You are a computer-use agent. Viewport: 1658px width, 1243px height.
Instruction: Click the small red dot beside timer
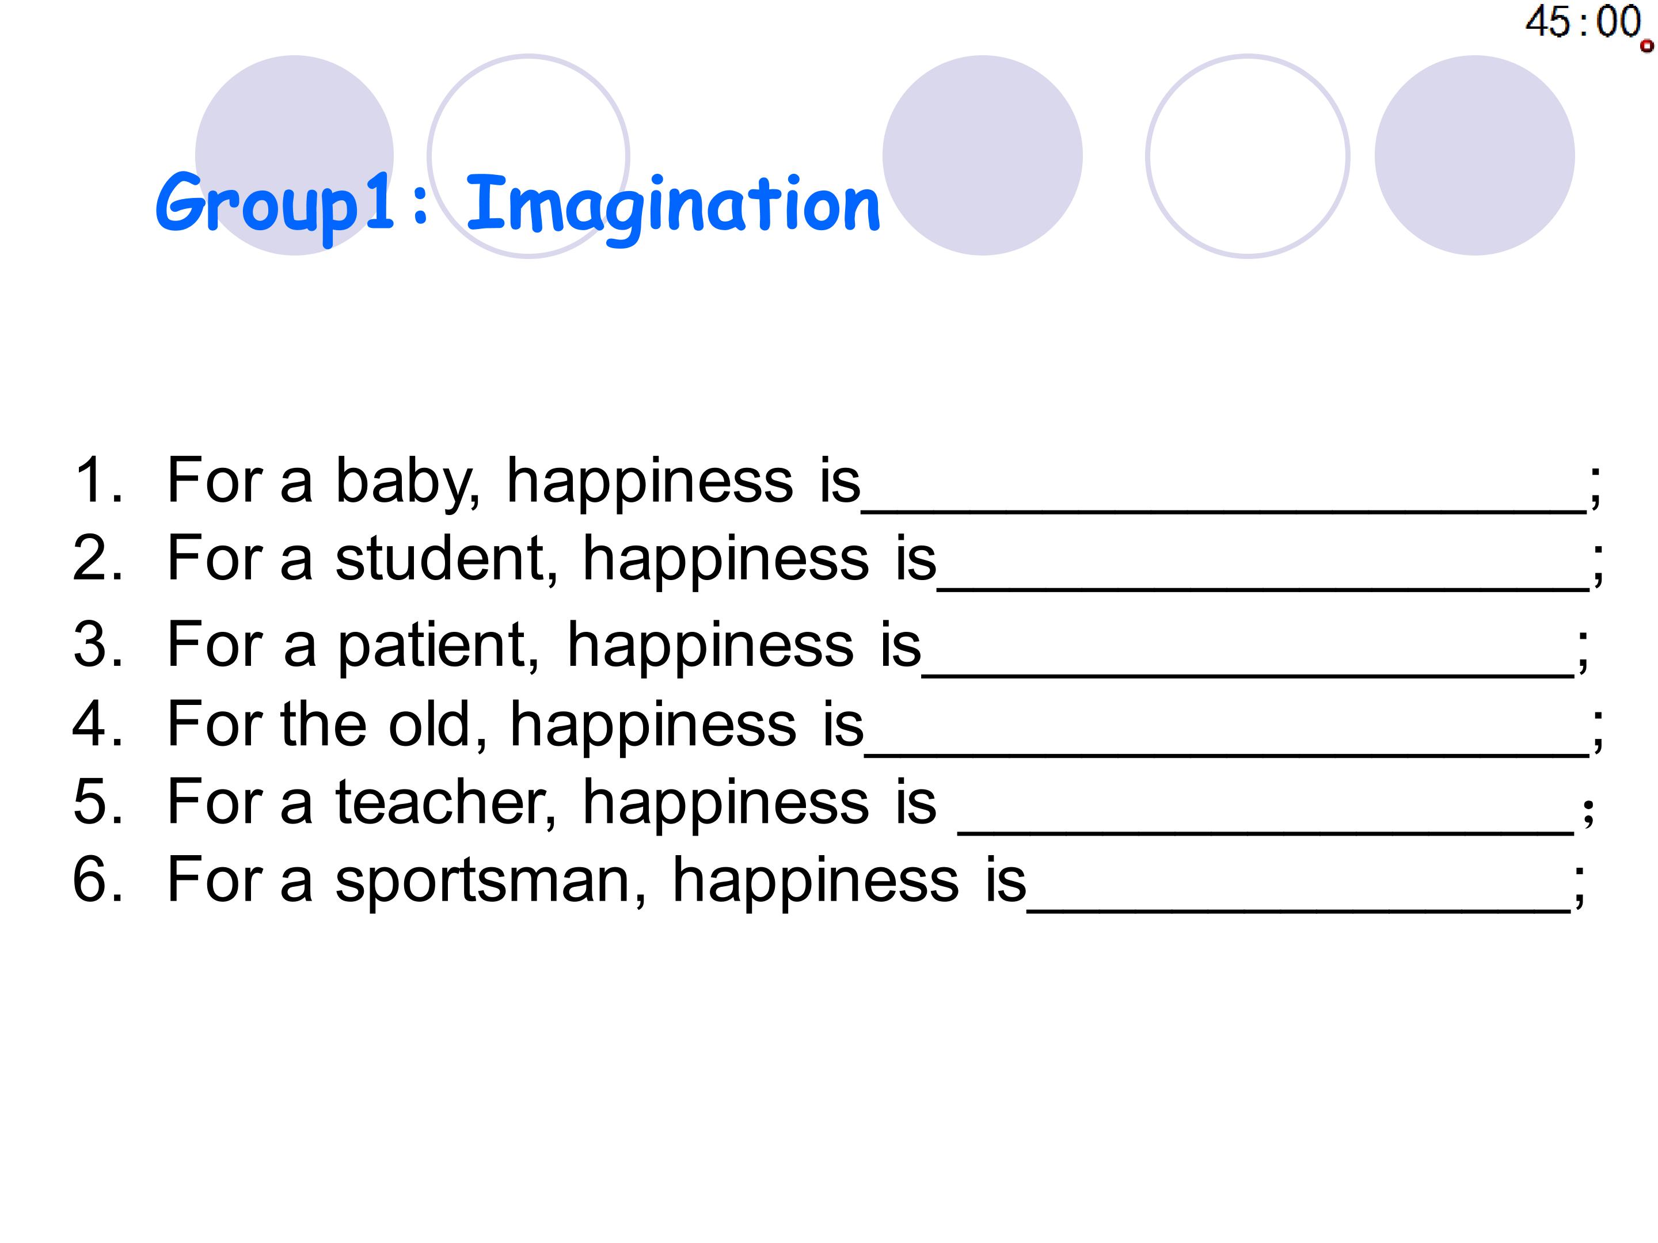tap(1646, 47)
